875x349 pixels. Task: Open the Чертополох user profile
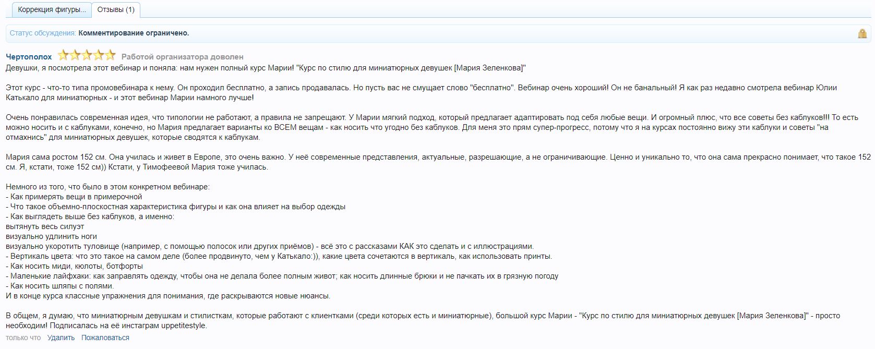click(29, 57)
